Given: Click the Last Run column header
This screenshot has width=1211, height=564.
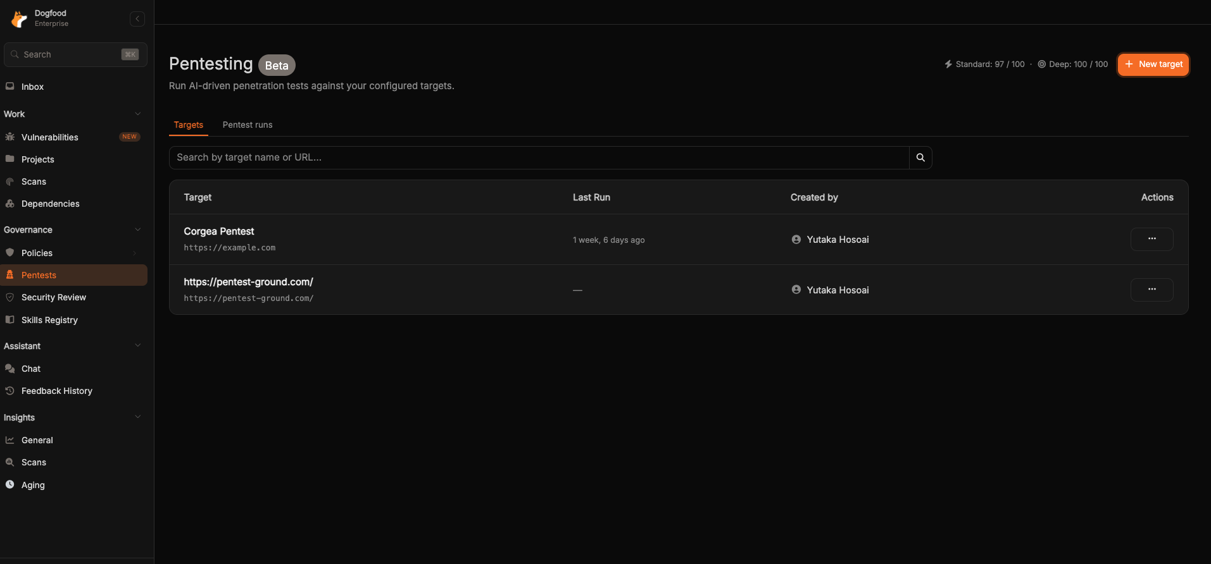Looking at the screenshot, I should 591,197.
